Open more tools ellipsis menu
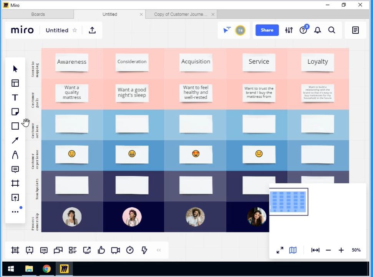The width and height of the screenshot is (373, 277). pos(15,212)
